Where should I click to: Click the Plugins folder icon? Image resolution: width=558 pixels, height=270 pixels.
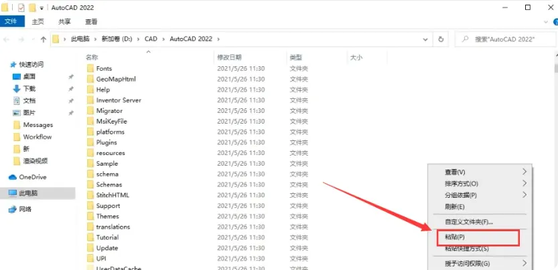click(x=90, y=142)
